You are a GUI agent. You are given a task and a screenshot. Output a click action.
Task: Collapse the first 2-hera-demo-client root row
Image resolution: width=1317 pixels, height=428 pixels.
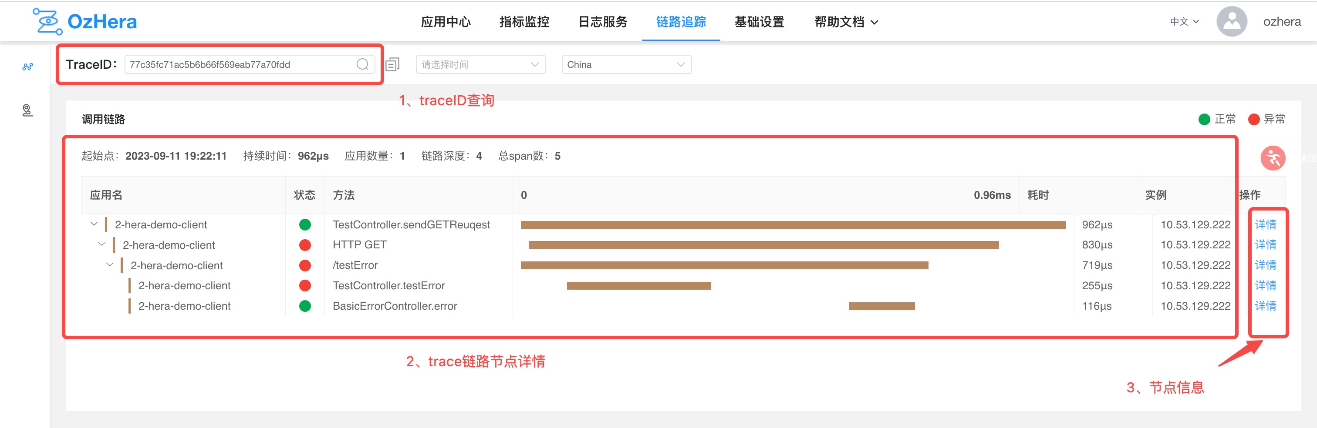tap(94, 224)
